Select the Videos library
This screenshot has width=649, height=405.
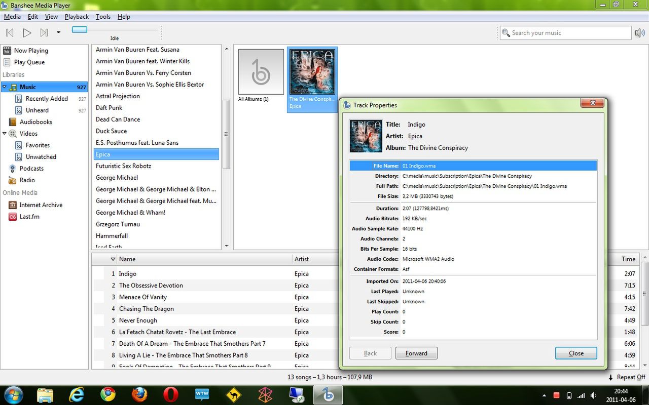coord(28,134)
